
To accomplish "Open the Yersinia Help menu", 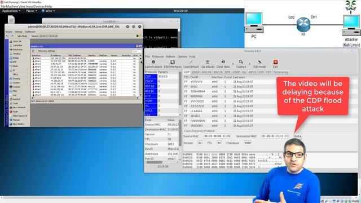I will point(192,56).
